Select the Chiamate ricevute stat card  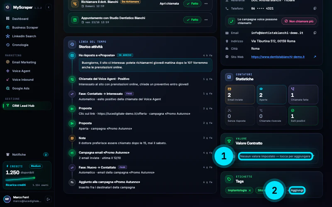tap(272, 116)
